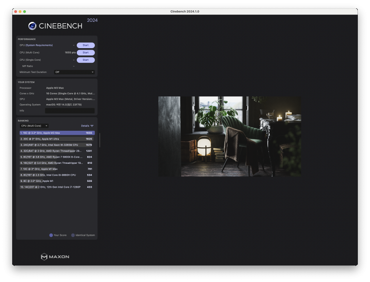
Task: Select the Apple M1 Ultra ranking row
Action: [x=57, y=139]
